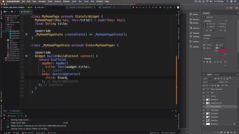Image resolution: width=239 pixels, height=134 pixels.
Task: Hide the Column text layer
Action: 204,96
